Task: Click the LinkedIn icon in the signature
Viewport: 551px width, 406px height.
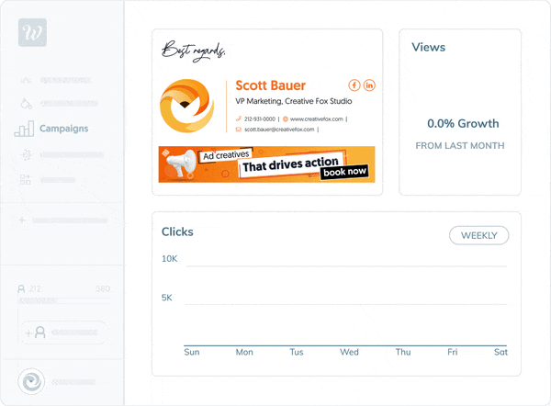Action: click(369, 86)
